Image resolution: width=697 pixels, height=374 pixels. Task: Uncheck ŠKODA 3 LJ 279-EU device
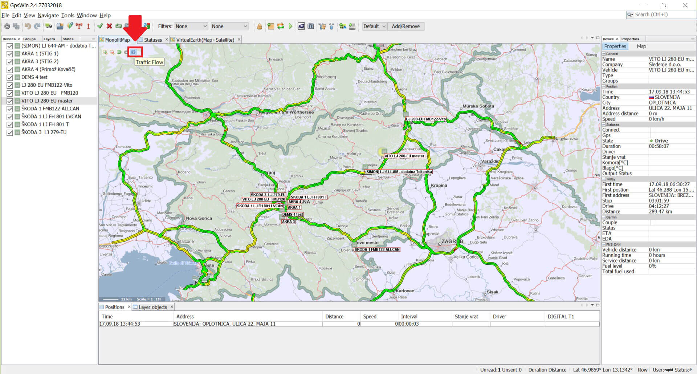coord(10,133)
